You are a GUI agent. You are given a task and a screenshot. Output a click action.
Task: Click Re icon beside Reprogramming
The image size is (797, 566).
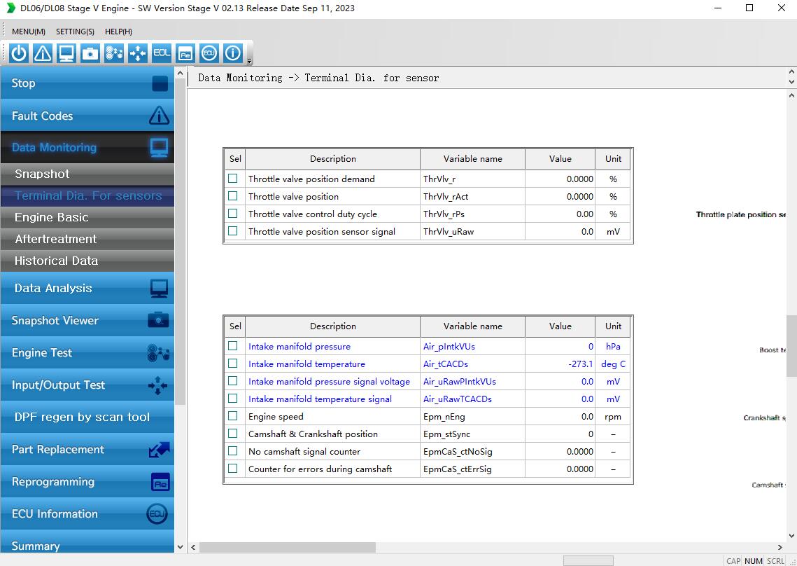pyautogui.click(x=161, y=482)
